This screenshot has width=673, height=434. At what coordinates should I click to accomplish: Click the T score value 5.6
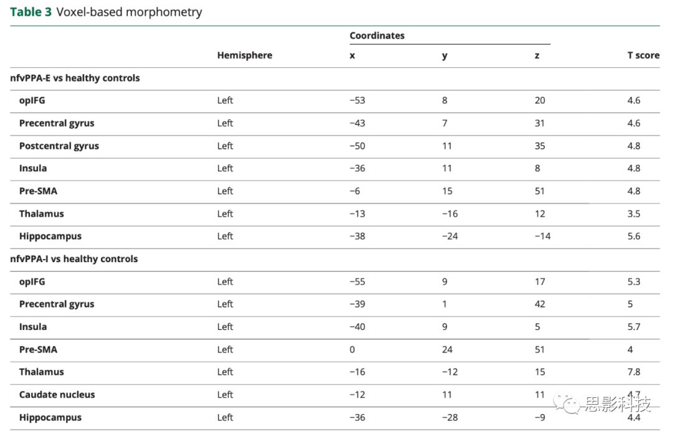click(x=633, y=237)
